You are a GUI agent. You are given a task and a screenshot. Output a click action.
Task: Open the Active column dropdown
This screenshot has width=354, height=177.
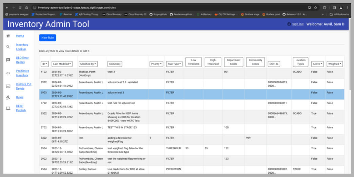[317, 64]
